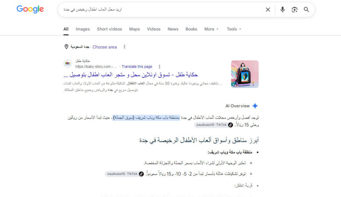Screen dimensions: 341x197
Task: Open location options three-dot menu
Action: (x=124, y=47)
